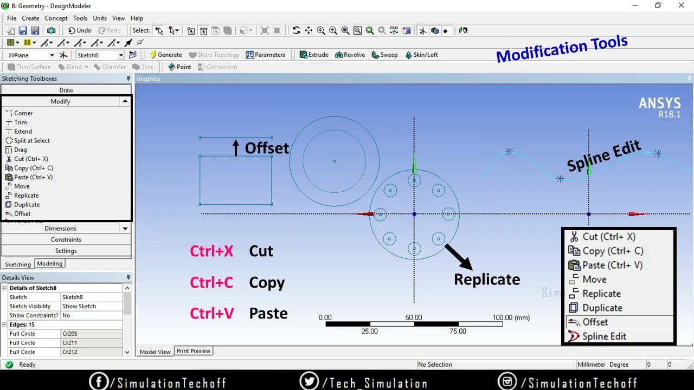Select the Pan view tool
Viewport: 694px width, 390px height.
point(309,31)
